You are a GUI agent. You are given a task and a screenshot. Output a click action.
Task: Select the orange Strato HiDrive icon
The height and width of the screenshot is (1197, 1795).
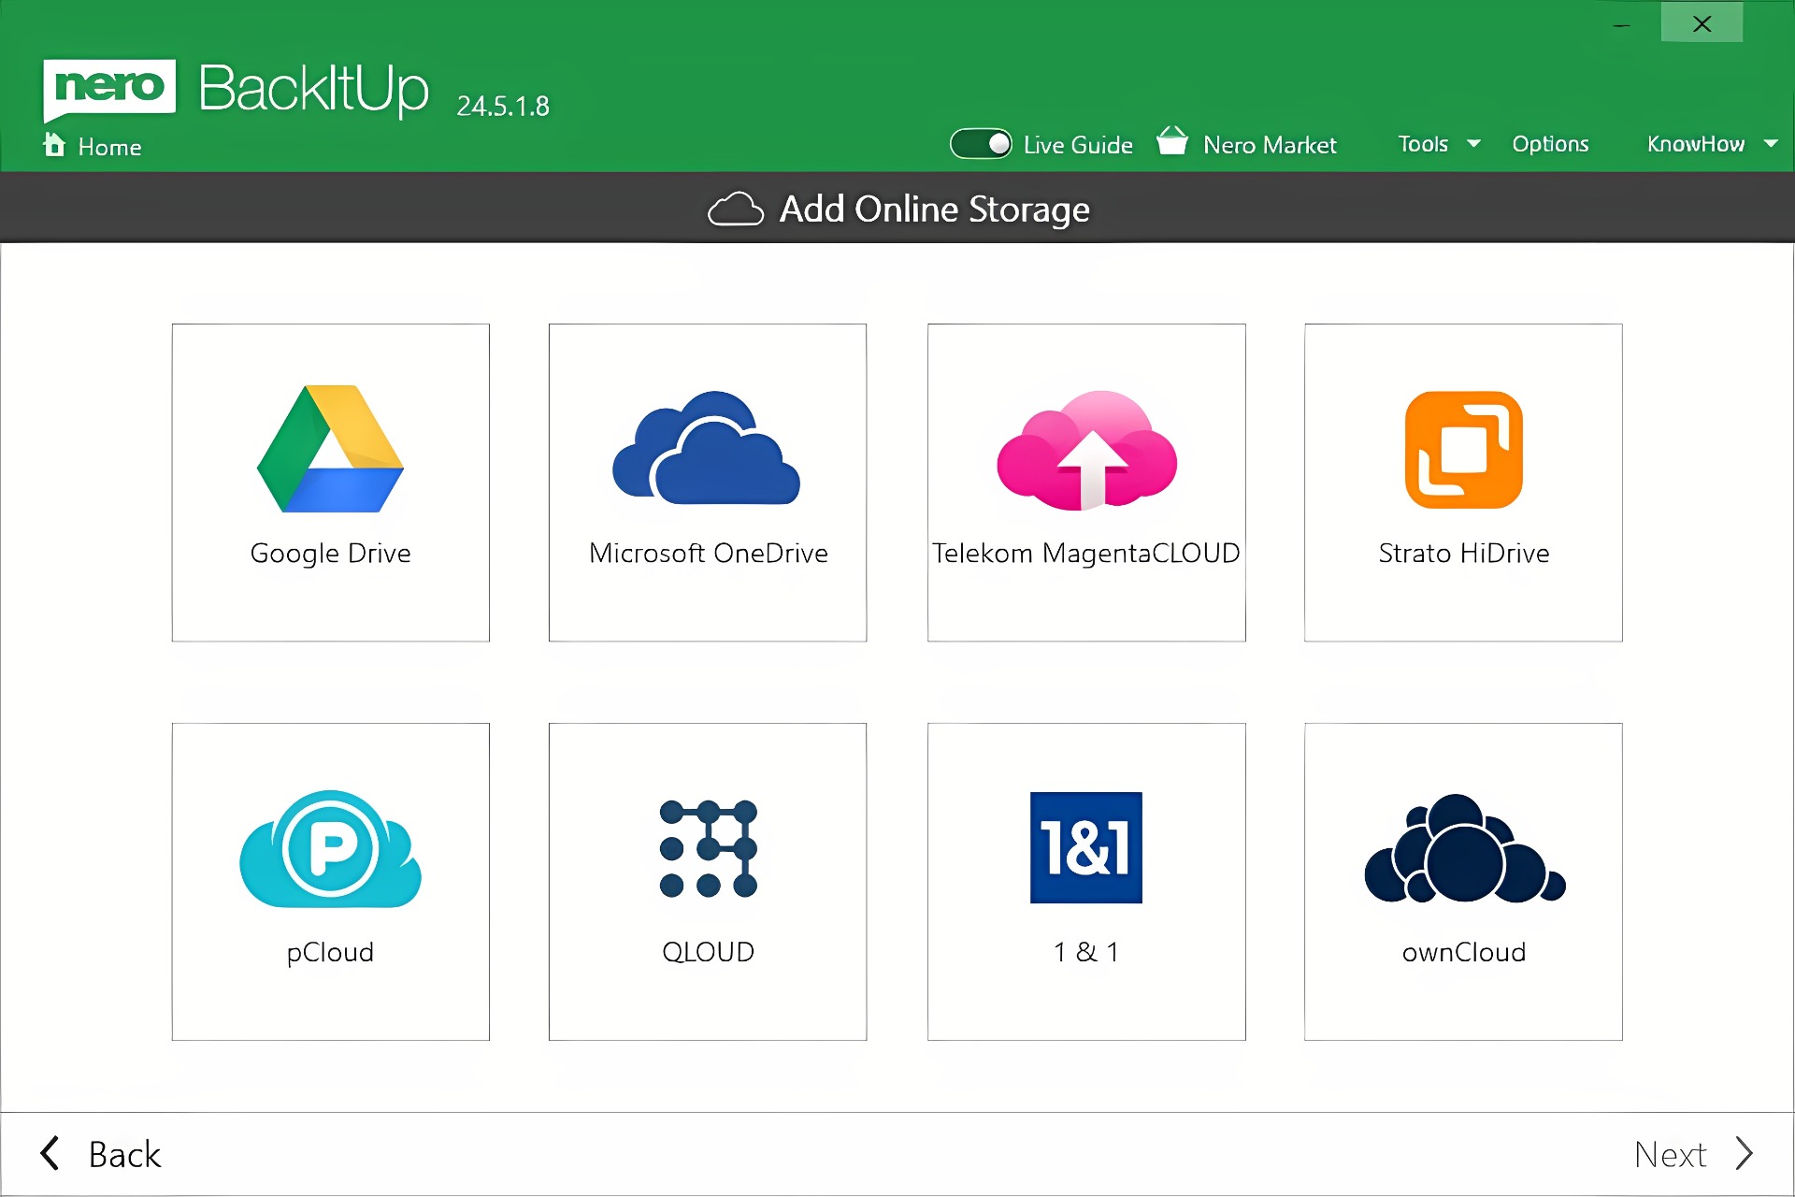pos(1463,450)
